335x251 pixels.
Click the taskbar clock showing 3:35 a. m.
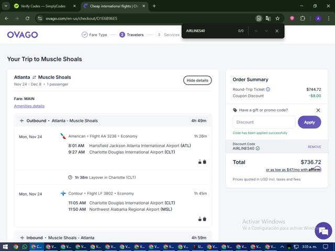point(309,247)
